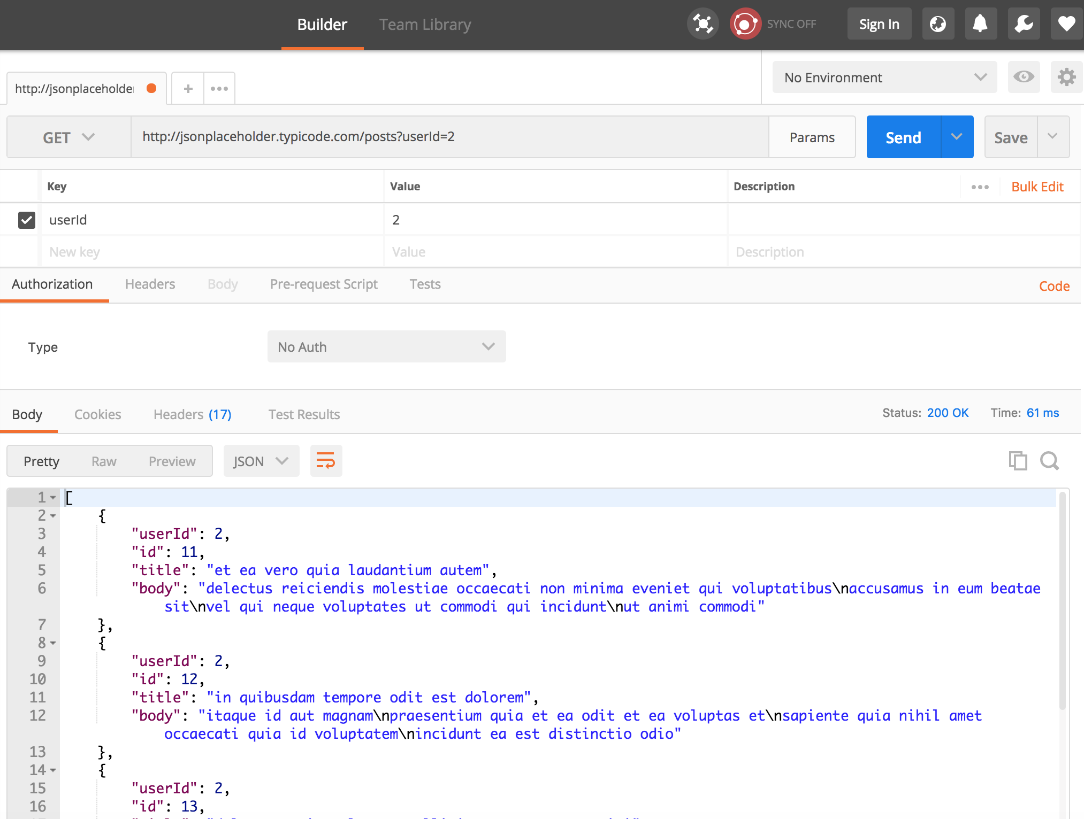Toggle the pretty print wrap icon
The height and width of the screenshot is (819, 1084).
(325, 461)
